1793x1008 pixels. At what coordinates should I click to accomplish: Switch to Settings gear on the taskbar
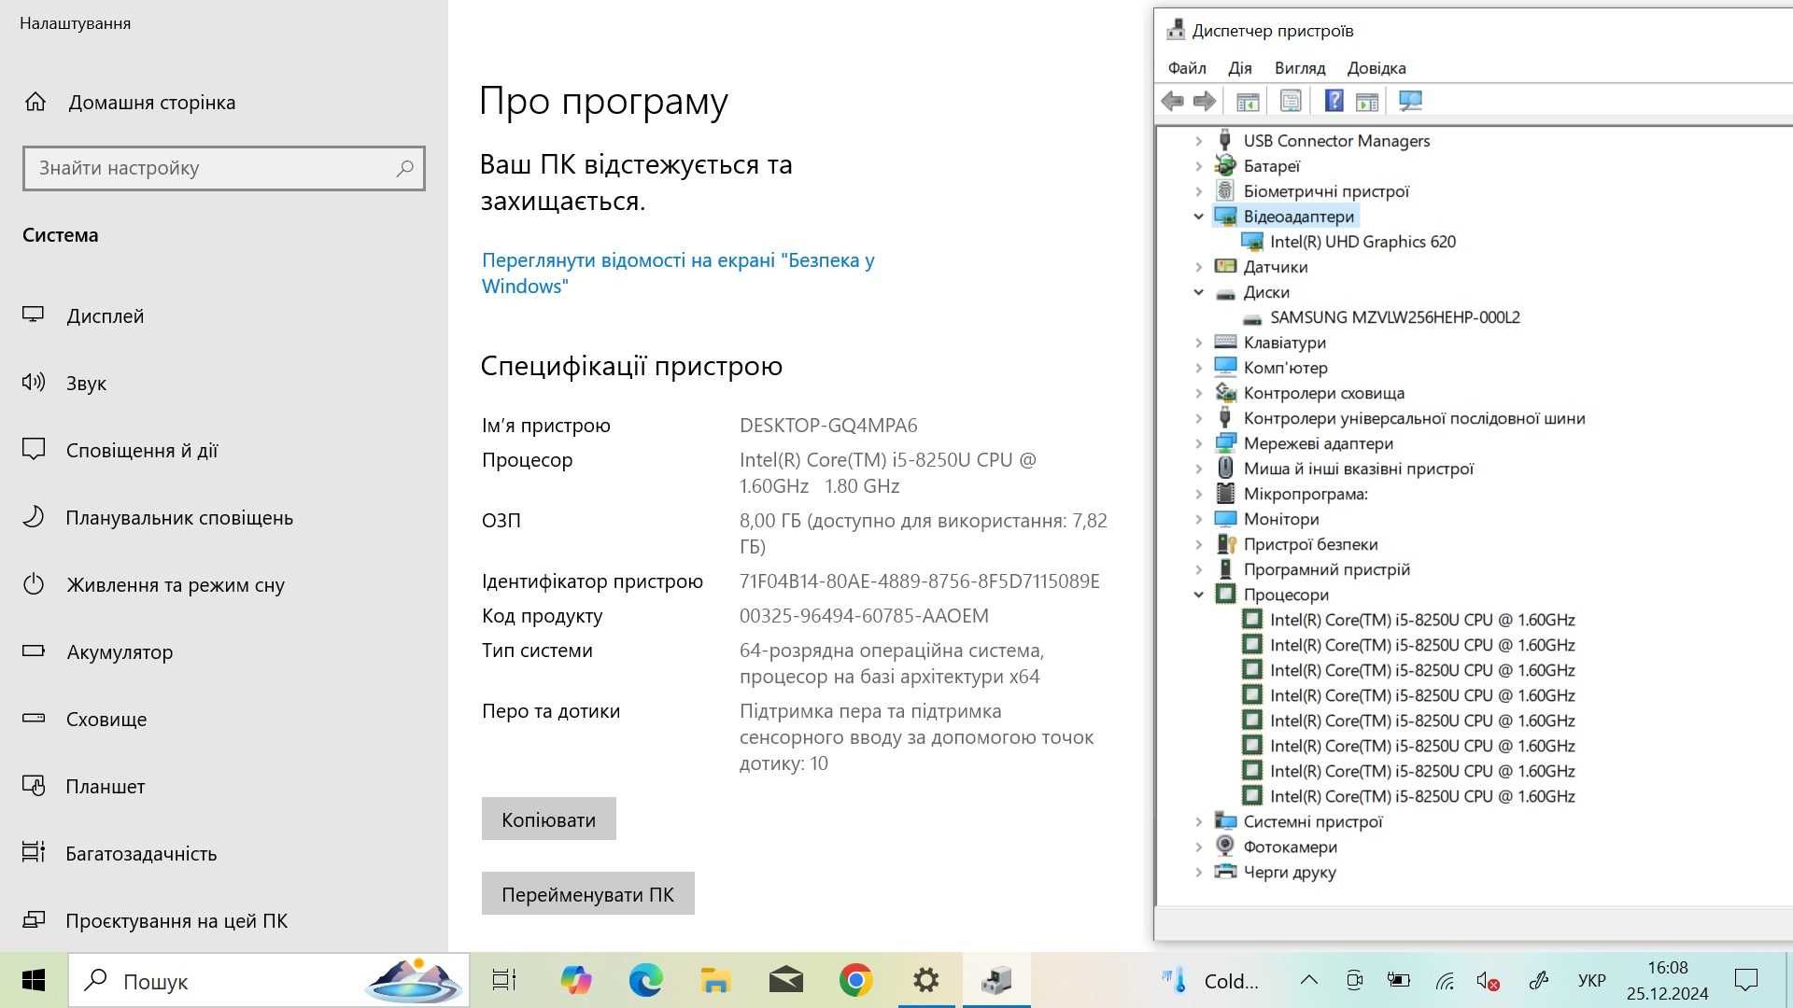925,980
